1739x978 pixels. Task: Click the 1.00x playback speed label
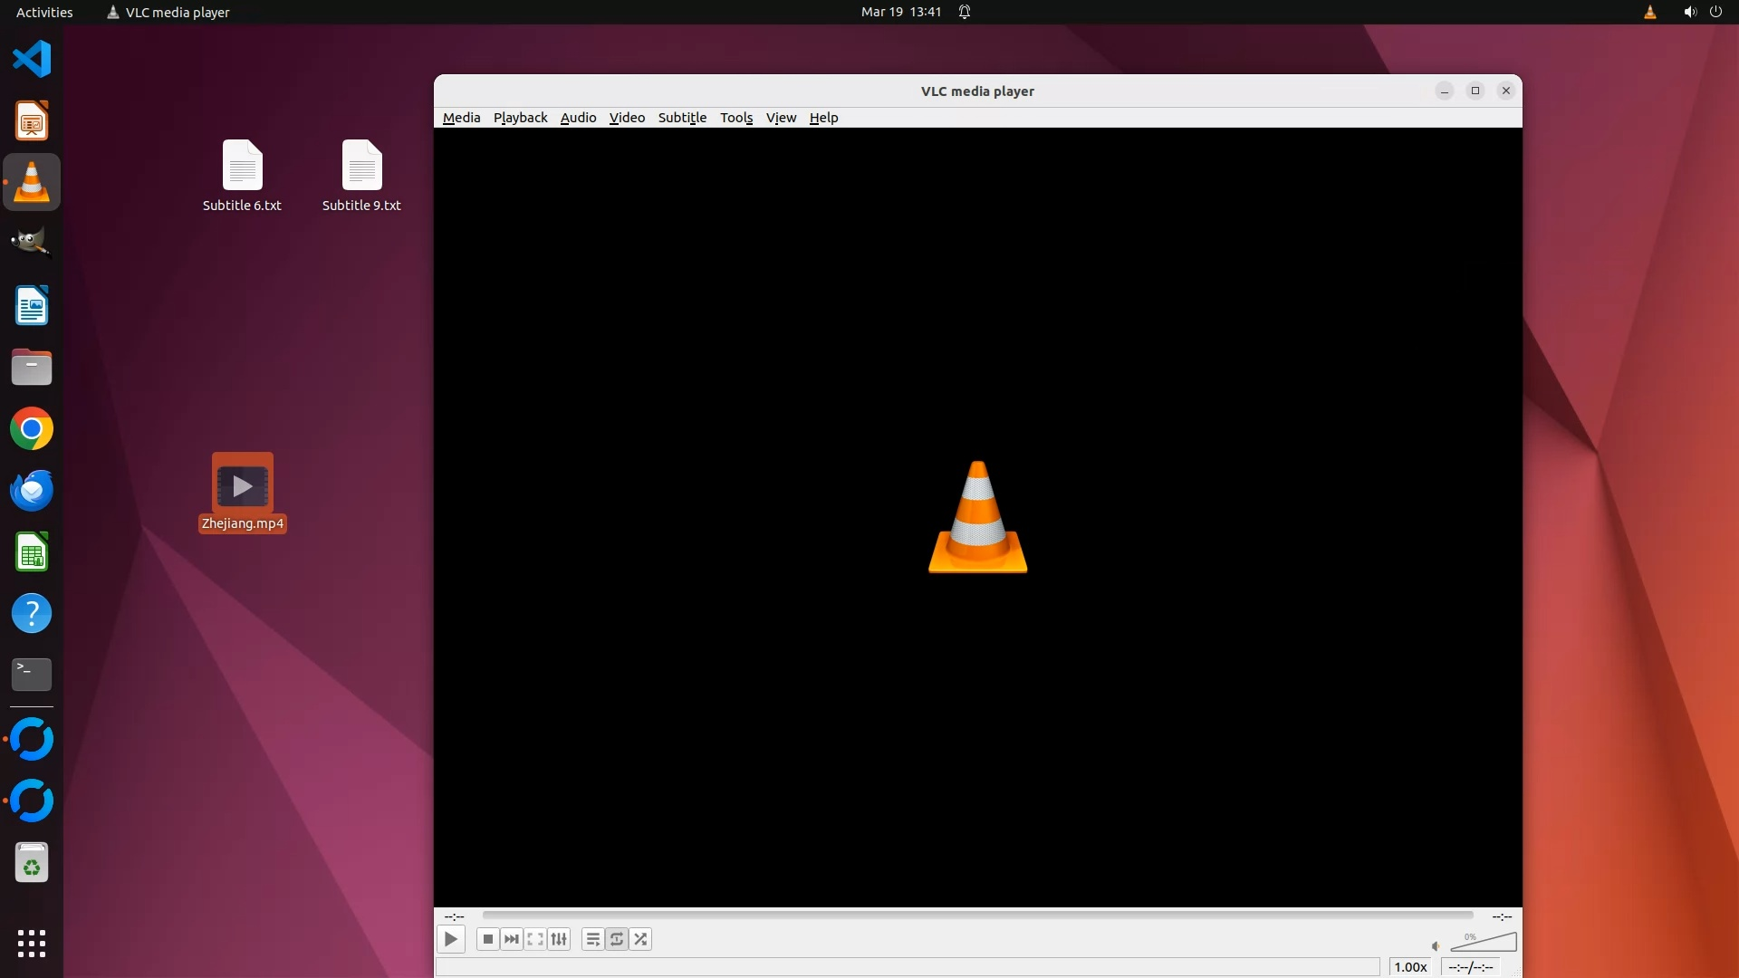[x=1410, y=967]
